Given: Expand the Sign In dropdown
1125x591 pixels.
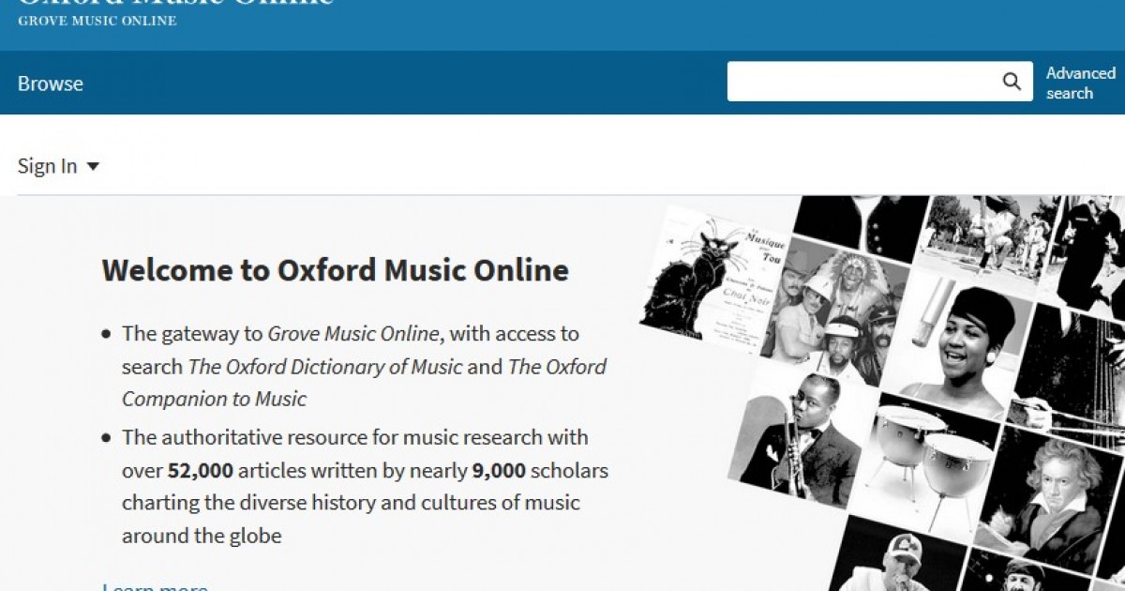Looking at the screenshot, I should pos(58,166).
